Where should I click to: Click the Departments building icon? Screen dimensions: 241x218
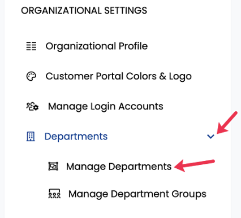pos(31,136)
